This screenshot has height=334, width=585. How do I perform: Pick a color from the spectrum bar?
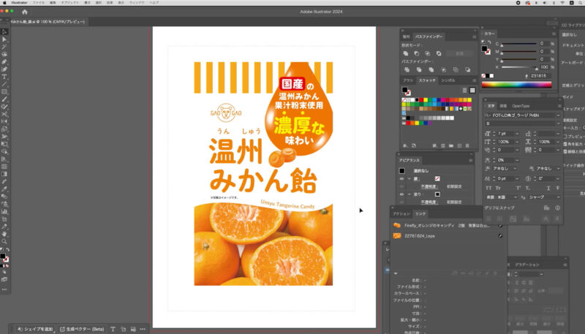pos(517,85)
